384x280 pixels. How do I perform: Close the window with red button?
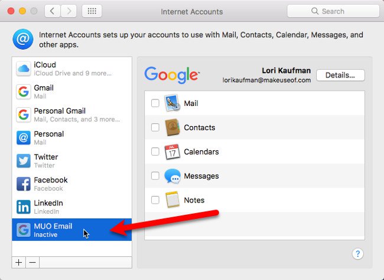click(x=11, y=11)
